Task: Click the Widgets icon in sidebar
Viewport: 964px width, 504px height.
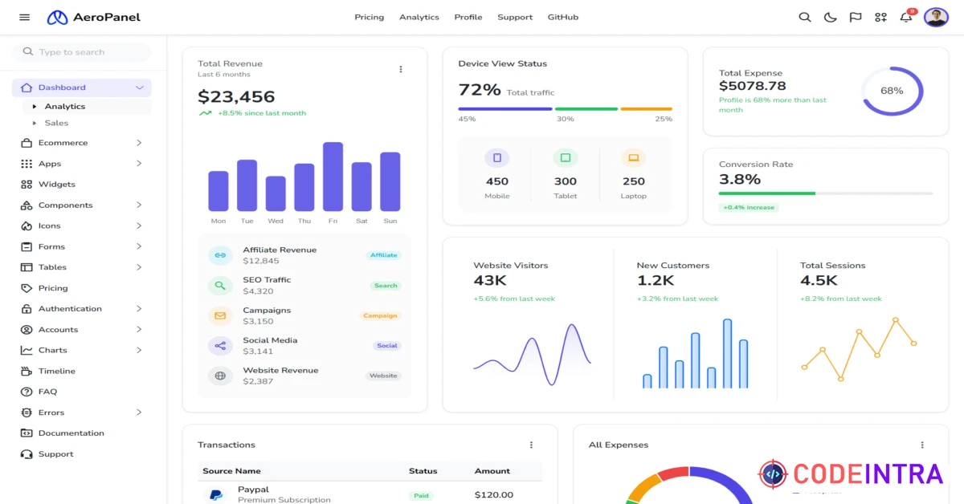Action: pyautogui.click(x=27, y=185)
